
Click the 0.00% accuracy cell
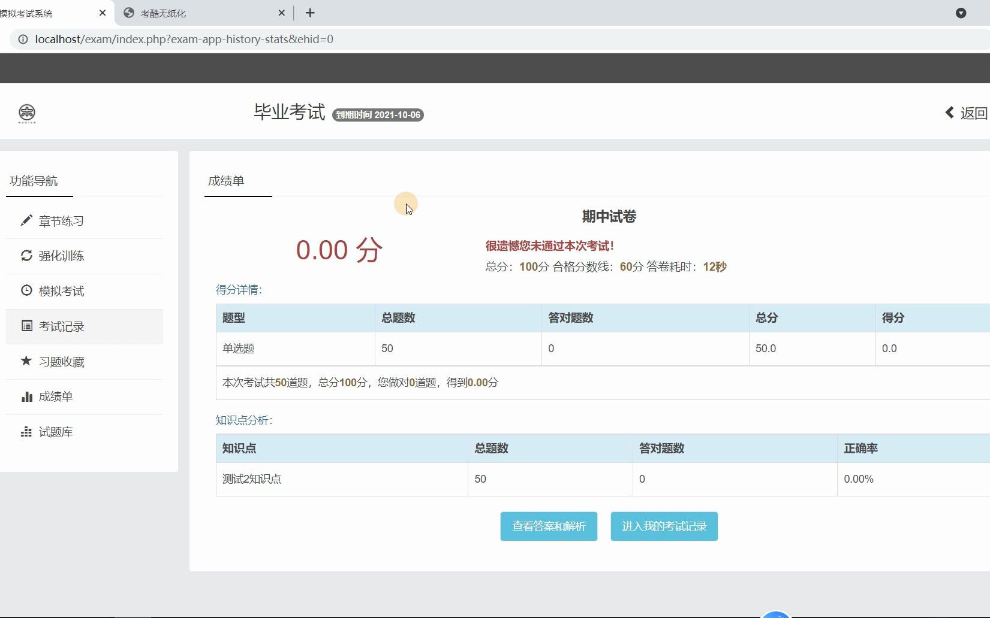[x=913, y=479]
